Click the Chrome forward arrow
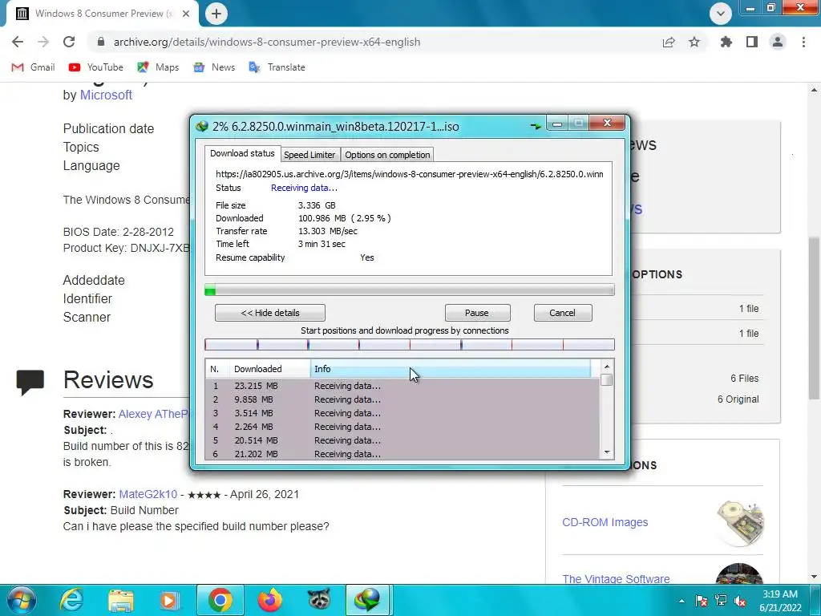 click(43, 42)
